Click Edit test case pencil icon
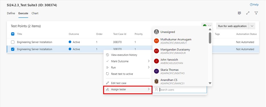Screen dimensions: 266x107 (107, 83)
